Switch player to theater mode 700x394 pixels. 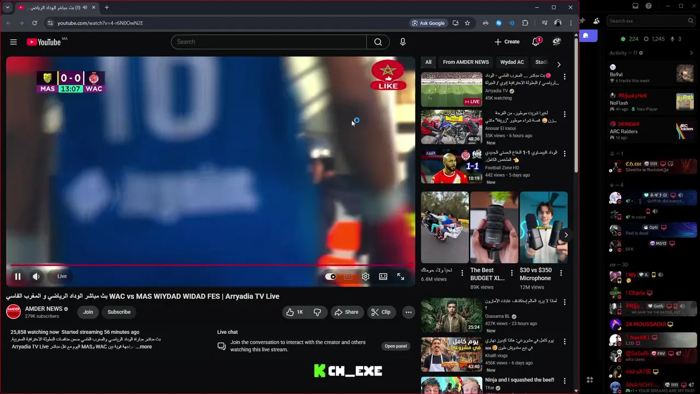point(383,276)
